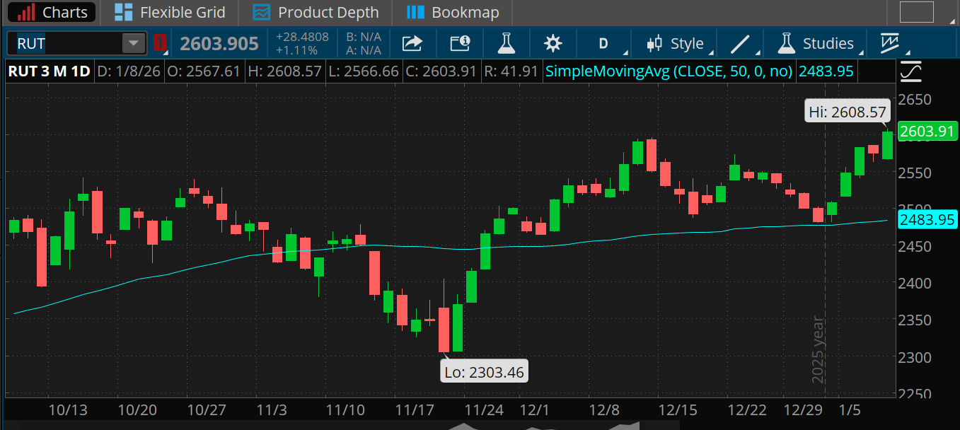Select the beaker analyze icon beside settings
This screenshot has width=960, height=430.
pos(507,43)
